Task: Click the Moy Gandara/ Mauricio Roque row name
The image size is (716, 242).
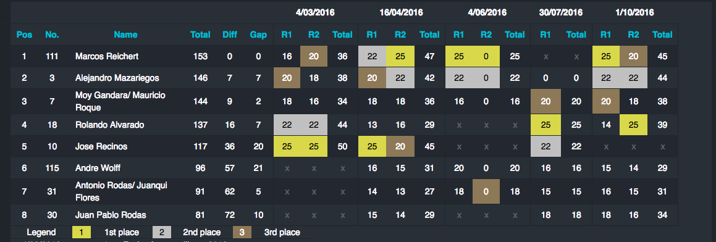Action: pyautogui.click(x=120, y=101)
